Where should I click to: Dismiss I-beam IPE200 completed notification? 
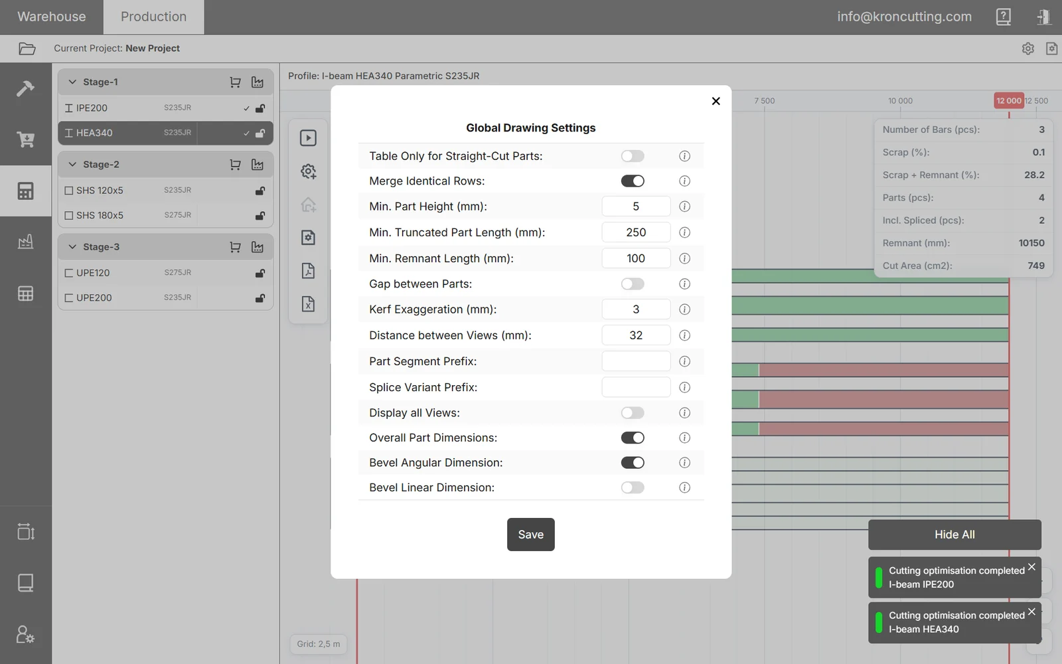[x=1031, y=567]
